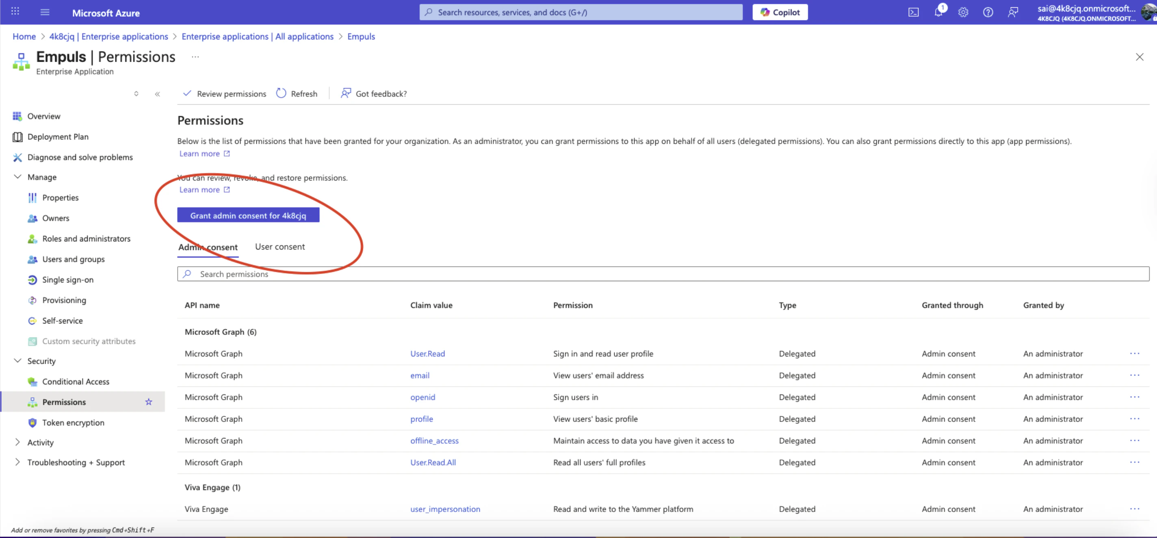Expand the Activity section

[17, 443]
